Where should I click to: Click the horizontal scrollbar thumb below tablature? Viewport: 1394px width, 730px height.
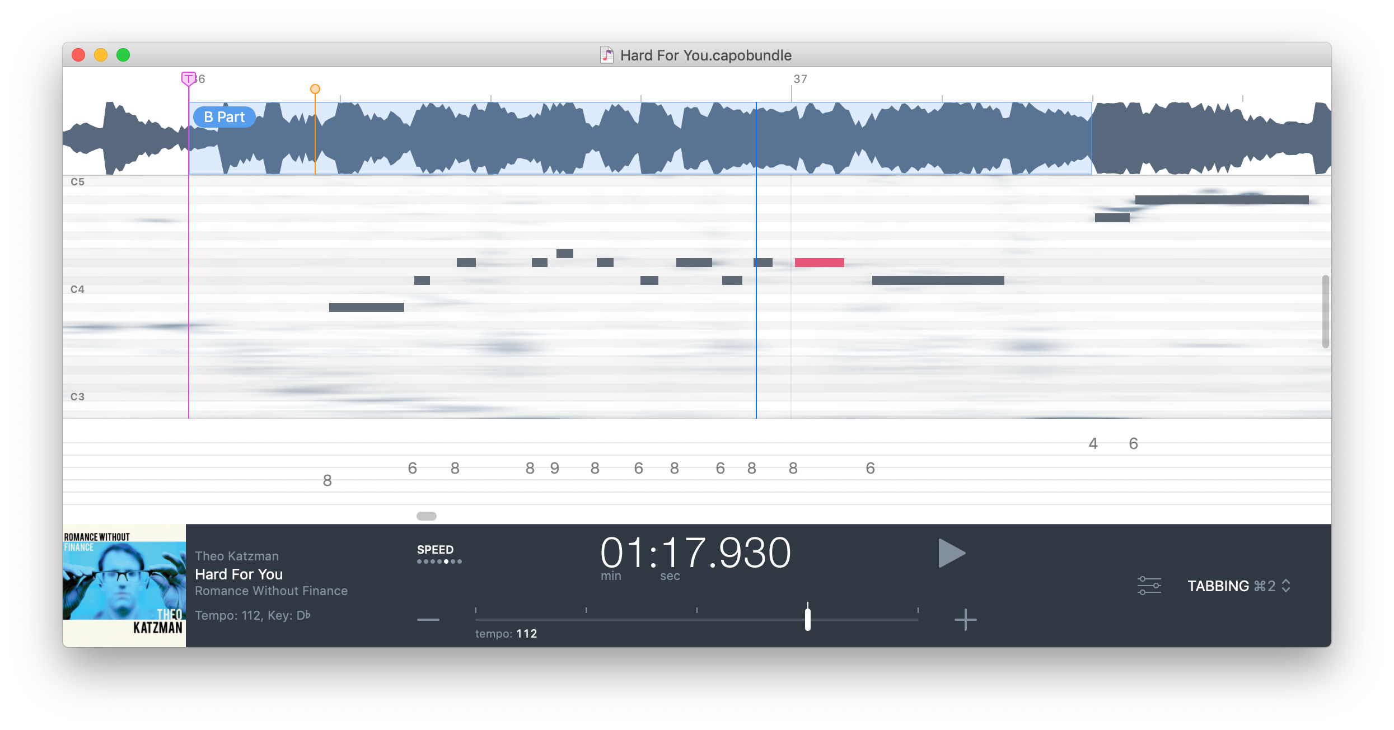(427, 516)
